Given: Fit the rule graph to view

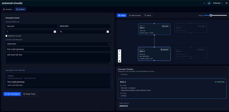Looking at the screenshot, I should (x=119, y=57).
